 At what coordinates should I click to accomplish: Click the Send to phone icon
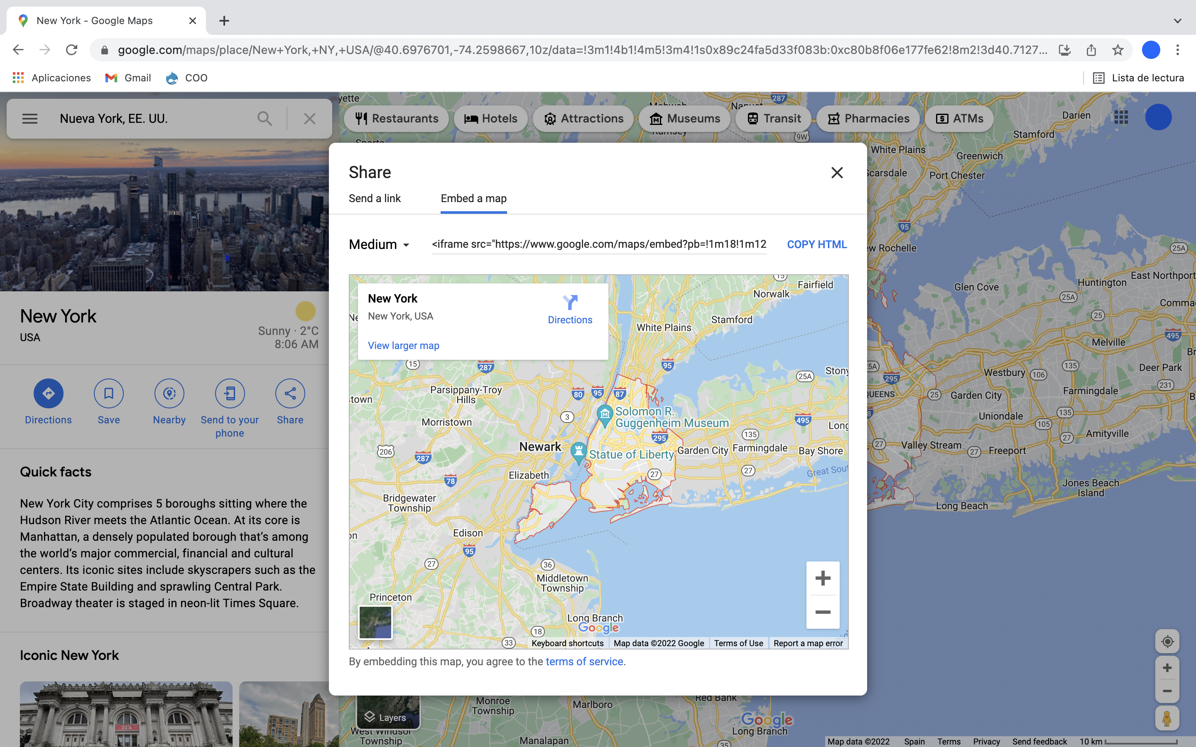(x=229, y=393)
